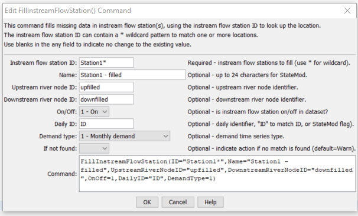Viewport: 358px width, 216px height.
Task: Click the 'If not found:' label
Action: pos(60,149)
